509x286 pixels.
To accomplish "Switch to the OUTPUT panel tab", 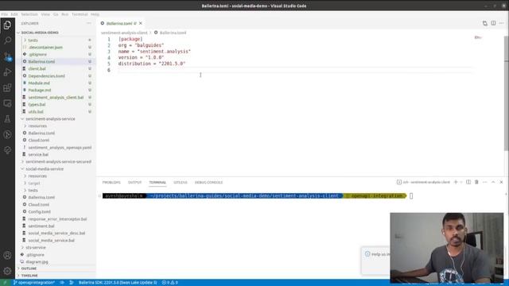I will 134,182.
